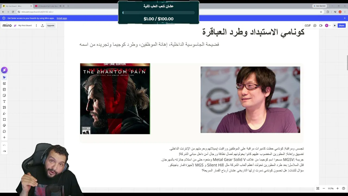
Task: Click the subtitle beginning "فضيحة الجاسوسية الداخلية"
Action: tap(149, 44)
